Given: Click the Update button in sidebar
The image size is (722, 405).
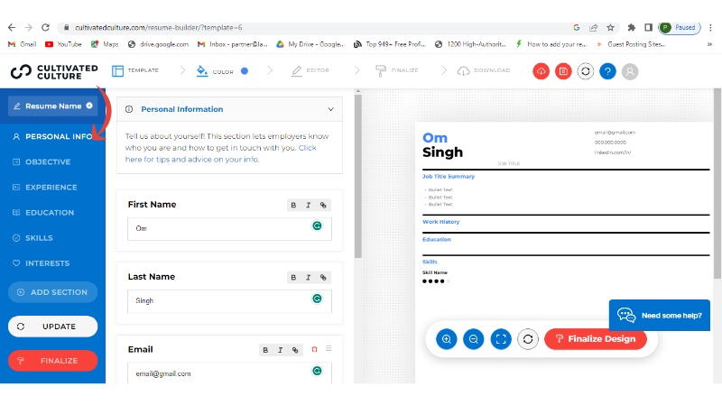Looking at the screenshot, I should tap(52, 327).
